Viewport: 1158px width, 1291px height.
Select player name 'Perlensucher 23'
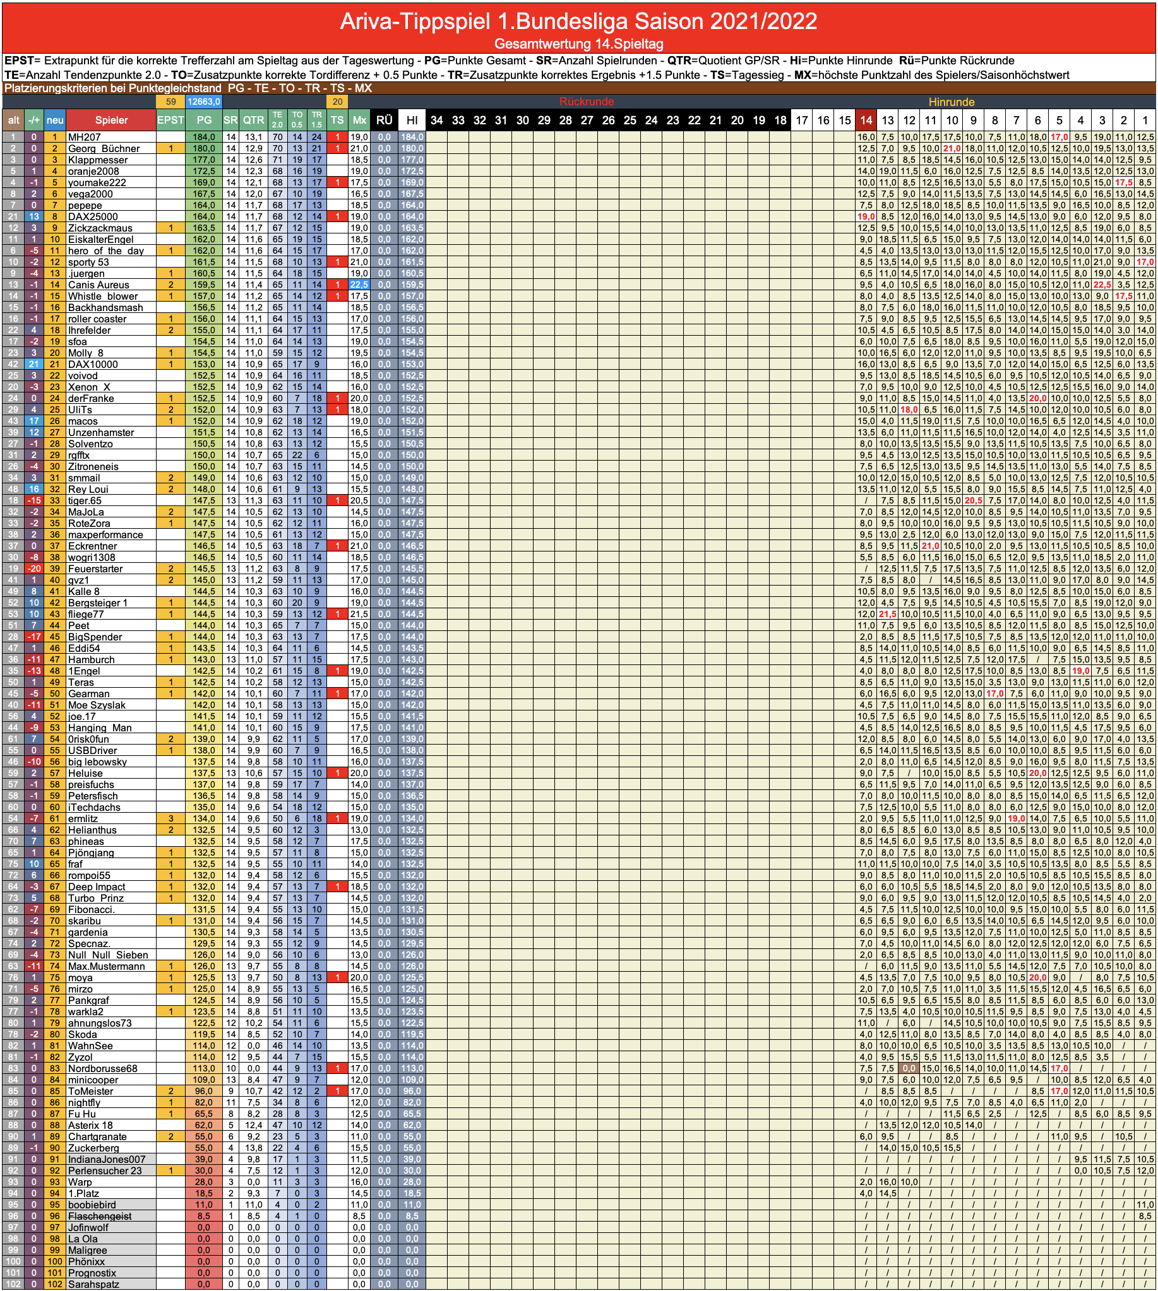click(x=105, y=1170)
